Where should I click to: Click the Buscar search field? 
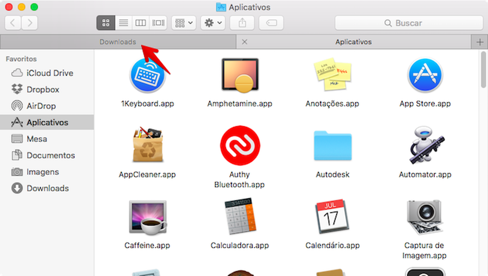(x=409, y=23)
